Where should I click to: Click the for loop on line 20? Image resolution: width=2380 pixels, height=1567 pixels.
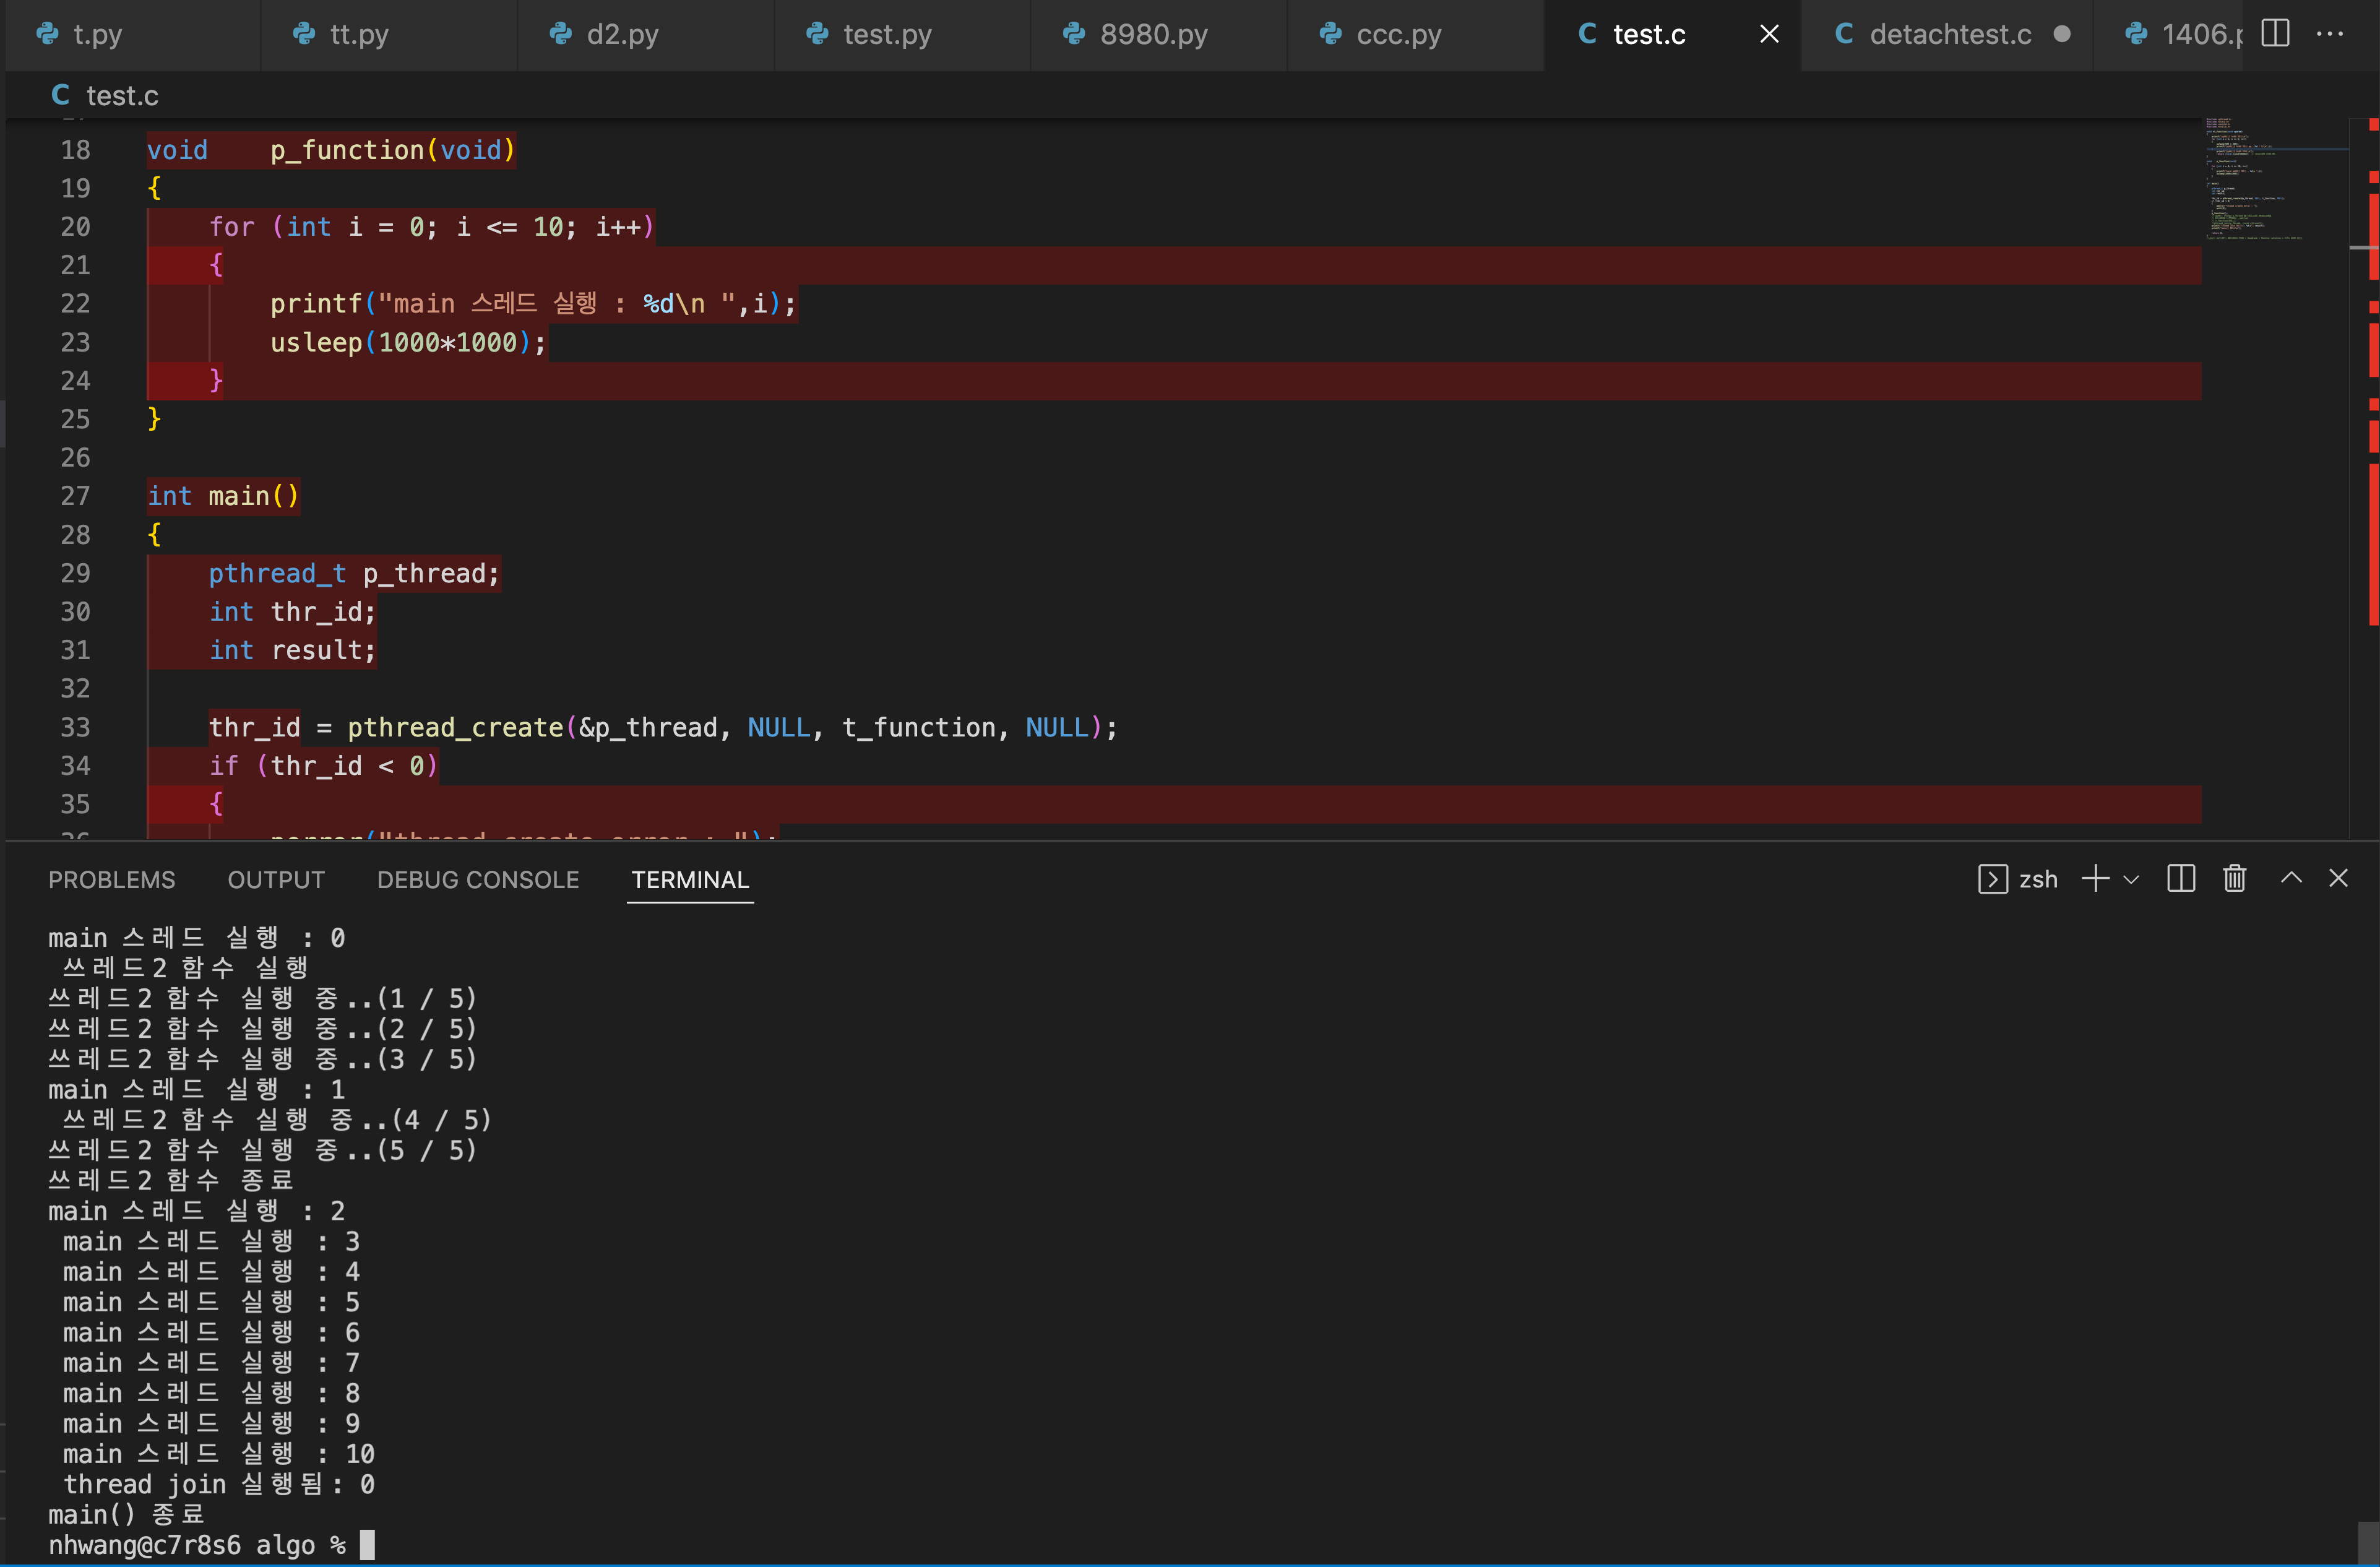[431, 227]
